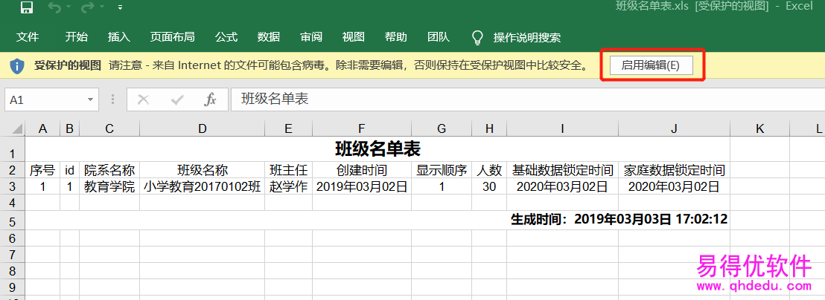Viewport: 825px width, 300px height.
Task: Click the Protected View shield icon
Action: point(17,65)
